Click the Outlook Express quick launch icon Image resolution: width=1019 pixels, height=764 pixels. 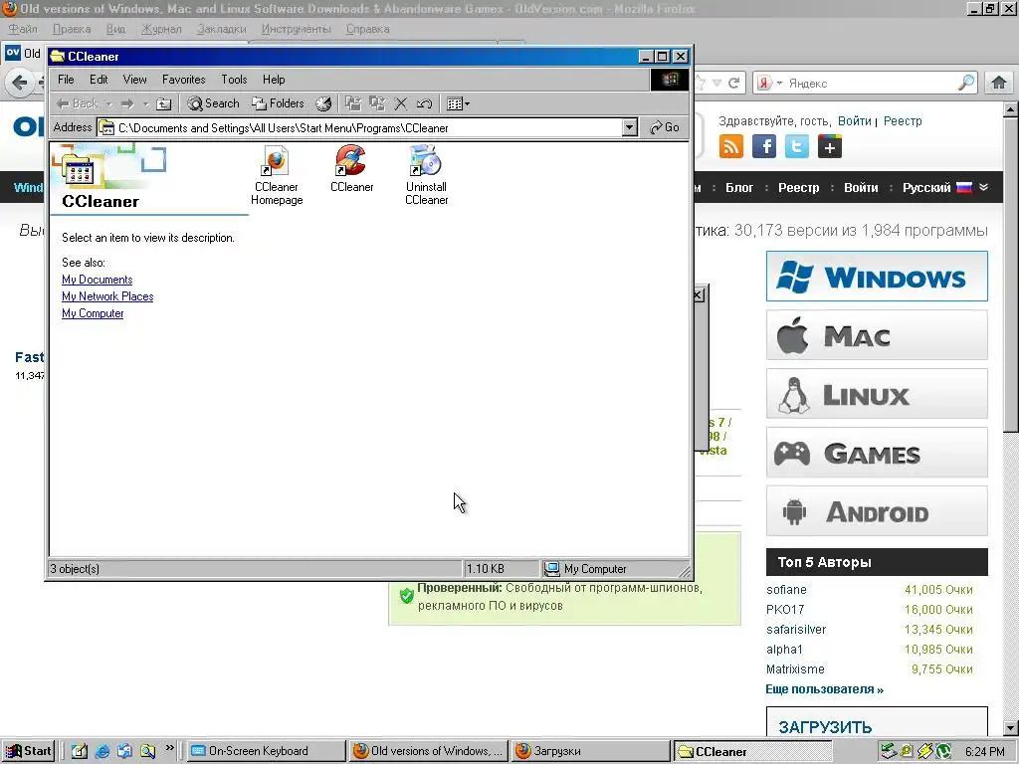[x=124, y=751]
